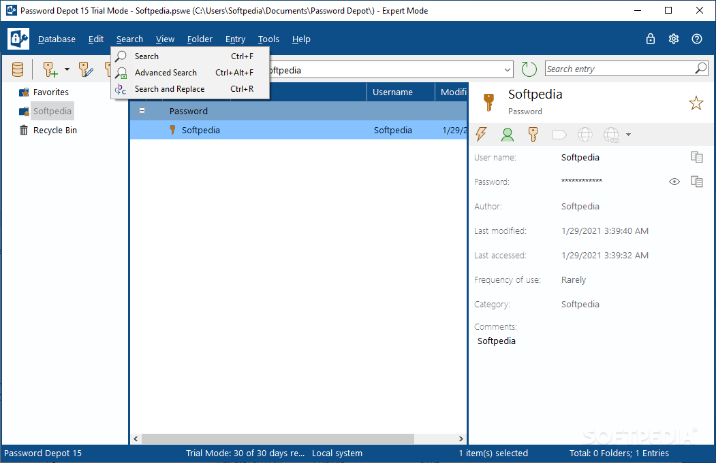Choose Search from the open menu
Image resolution: width=716 pixels, height=463 pixels.
(191, 56)
